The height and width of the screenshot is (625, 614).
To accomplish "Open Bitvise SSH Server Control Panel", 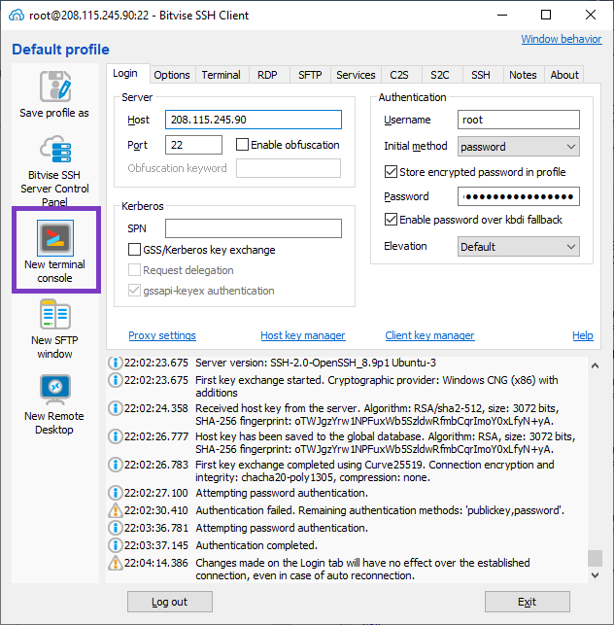I will tap(55, 171).
